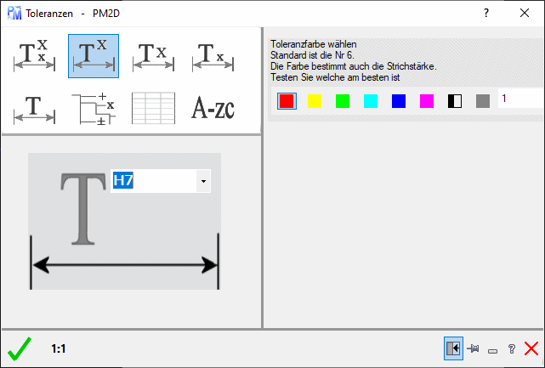Screen dimensions: 545x368
Task: Click the small minimize bar icon in footer
Action: coord(492,350)
